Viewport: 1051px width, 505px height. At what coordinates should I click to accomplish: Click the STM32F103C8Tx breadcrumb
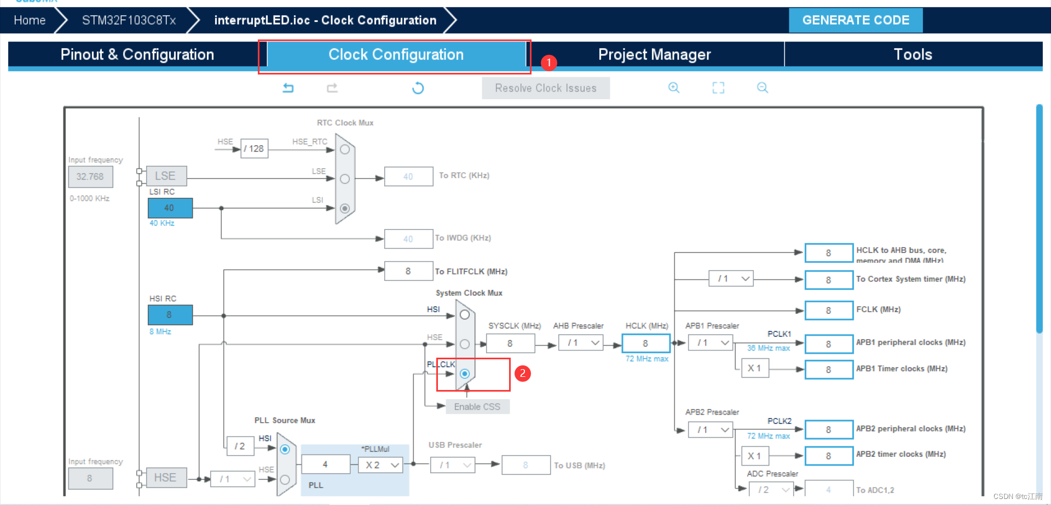click(x=129, y=20)
